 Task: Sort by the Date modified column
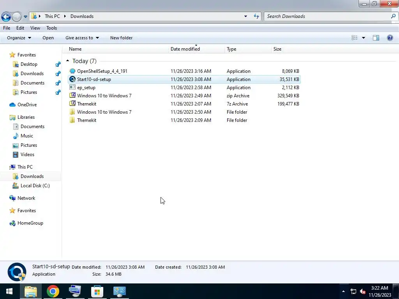tap(185, 49)
